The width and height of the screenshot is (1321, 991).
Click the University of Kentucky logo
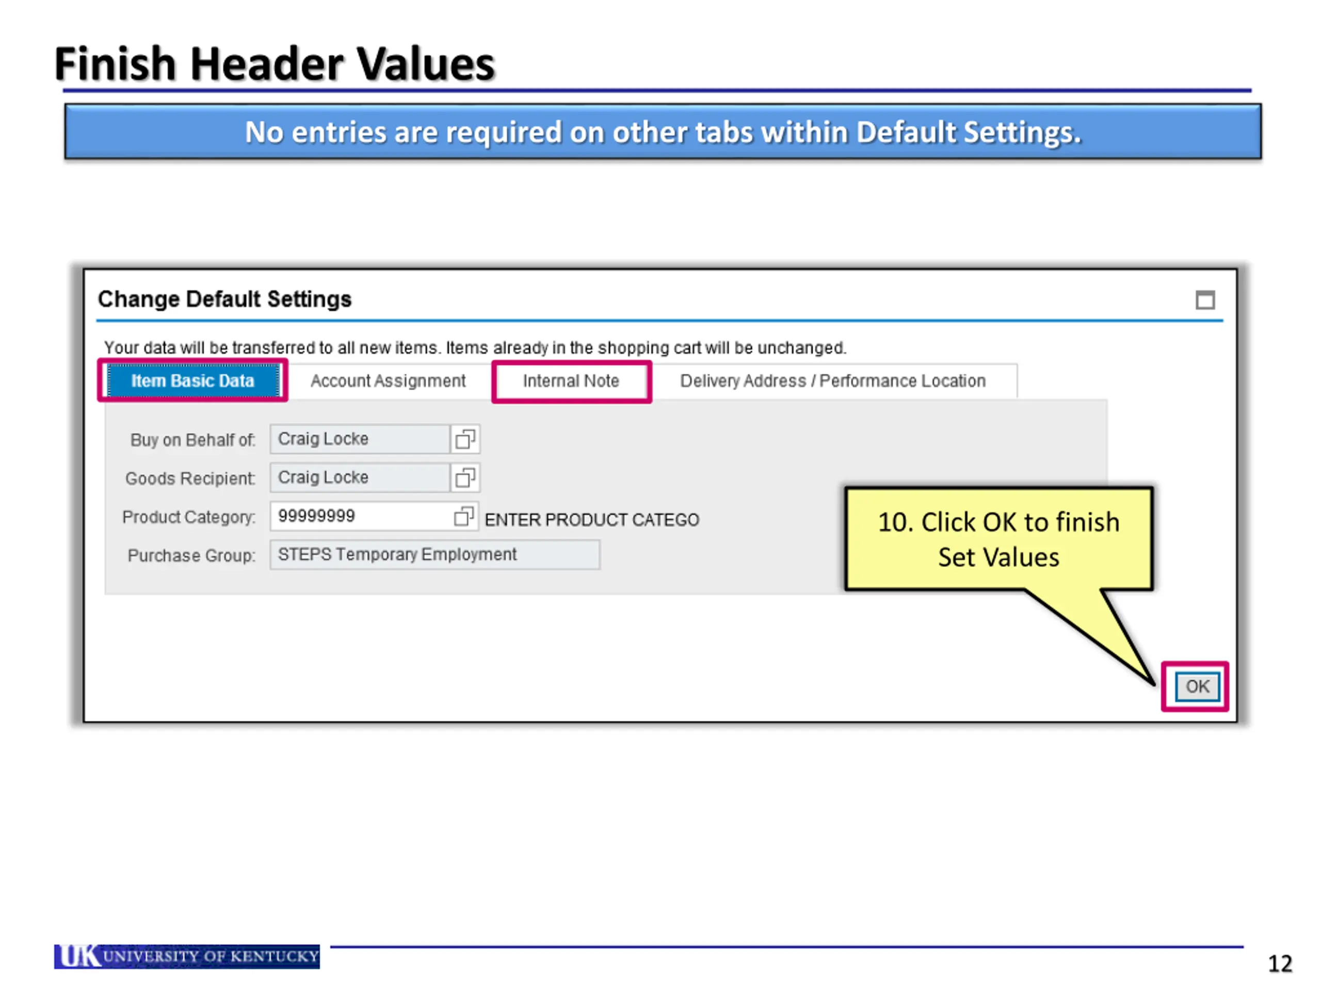click(x=187, y=956)
